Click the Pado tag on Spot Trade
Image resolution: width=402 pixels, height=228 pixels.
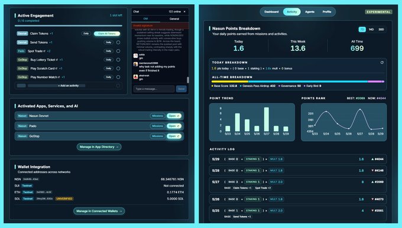(x=21, y=51)
